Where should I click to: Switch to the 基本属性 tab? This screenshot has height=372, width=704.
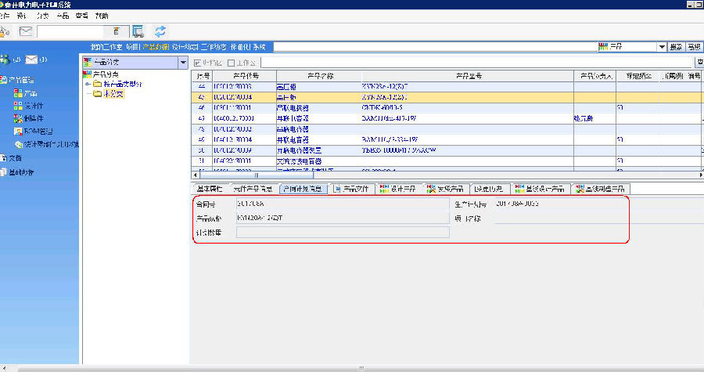tap(209, 189)
